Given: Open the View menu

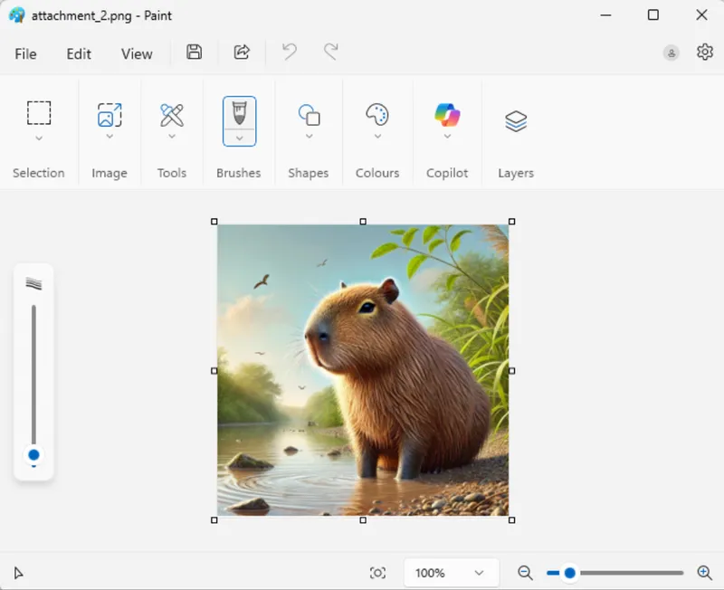Looking at the screenshot, I should tap(137, 53).
